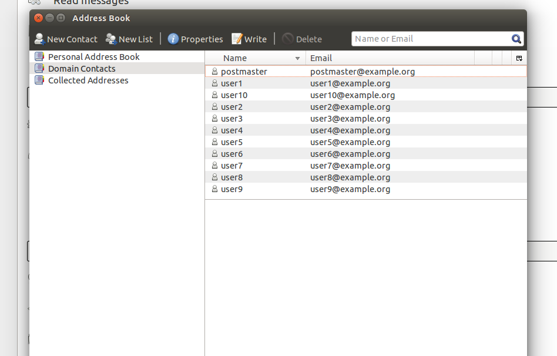557x356 pixels.
Task: Toggle sort order using Name column arrow
Action: 297,58
